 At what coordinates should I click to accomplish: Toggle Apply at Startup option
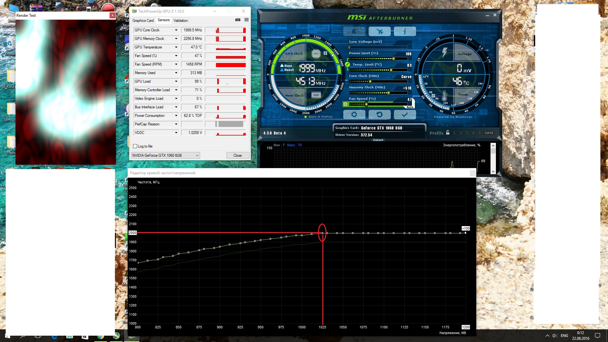pyautogui.click(x=306, y=117)
